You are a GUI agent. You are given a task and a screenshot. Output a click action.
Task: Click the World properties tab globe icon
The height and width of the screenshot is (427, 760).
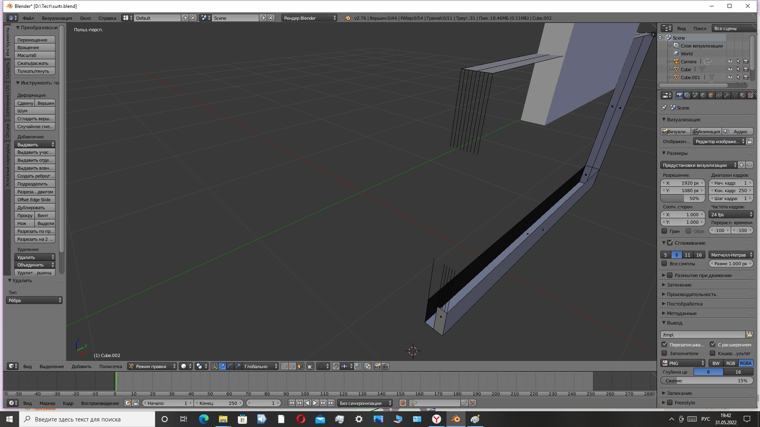pos(703,95)
